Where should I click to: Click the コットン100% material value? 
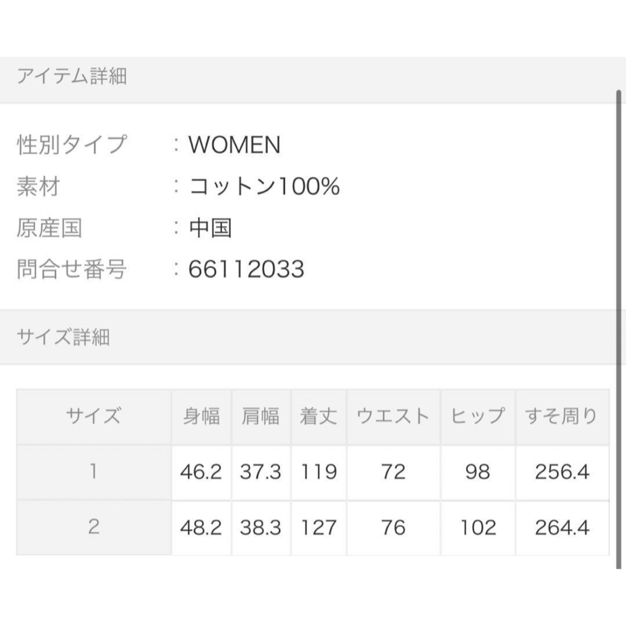(264, 187)
